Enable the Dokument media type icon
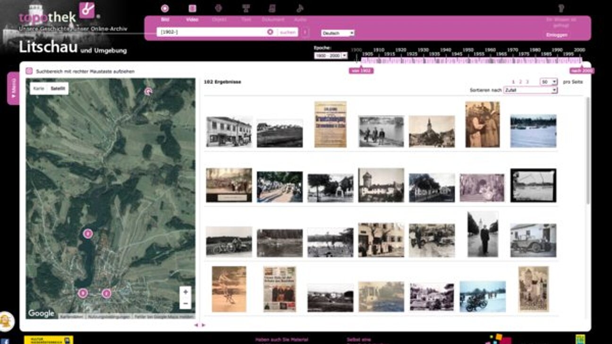612x344 pixels. (x=272, y=8)
